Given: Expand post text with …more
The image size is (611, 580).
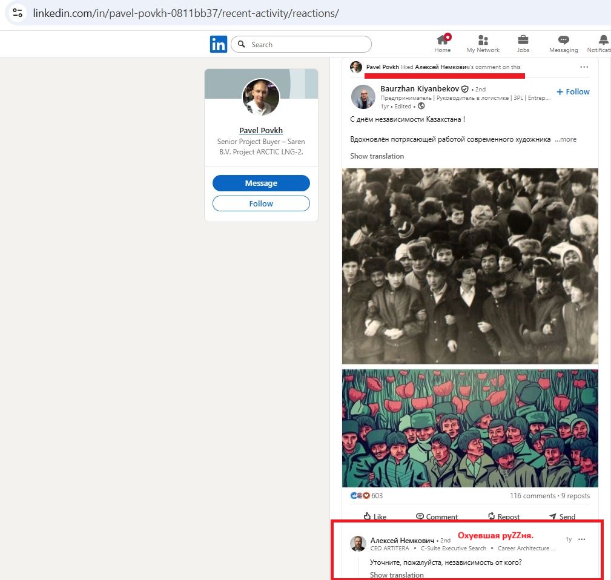Looking at the screenshot, I should (566, 139).
